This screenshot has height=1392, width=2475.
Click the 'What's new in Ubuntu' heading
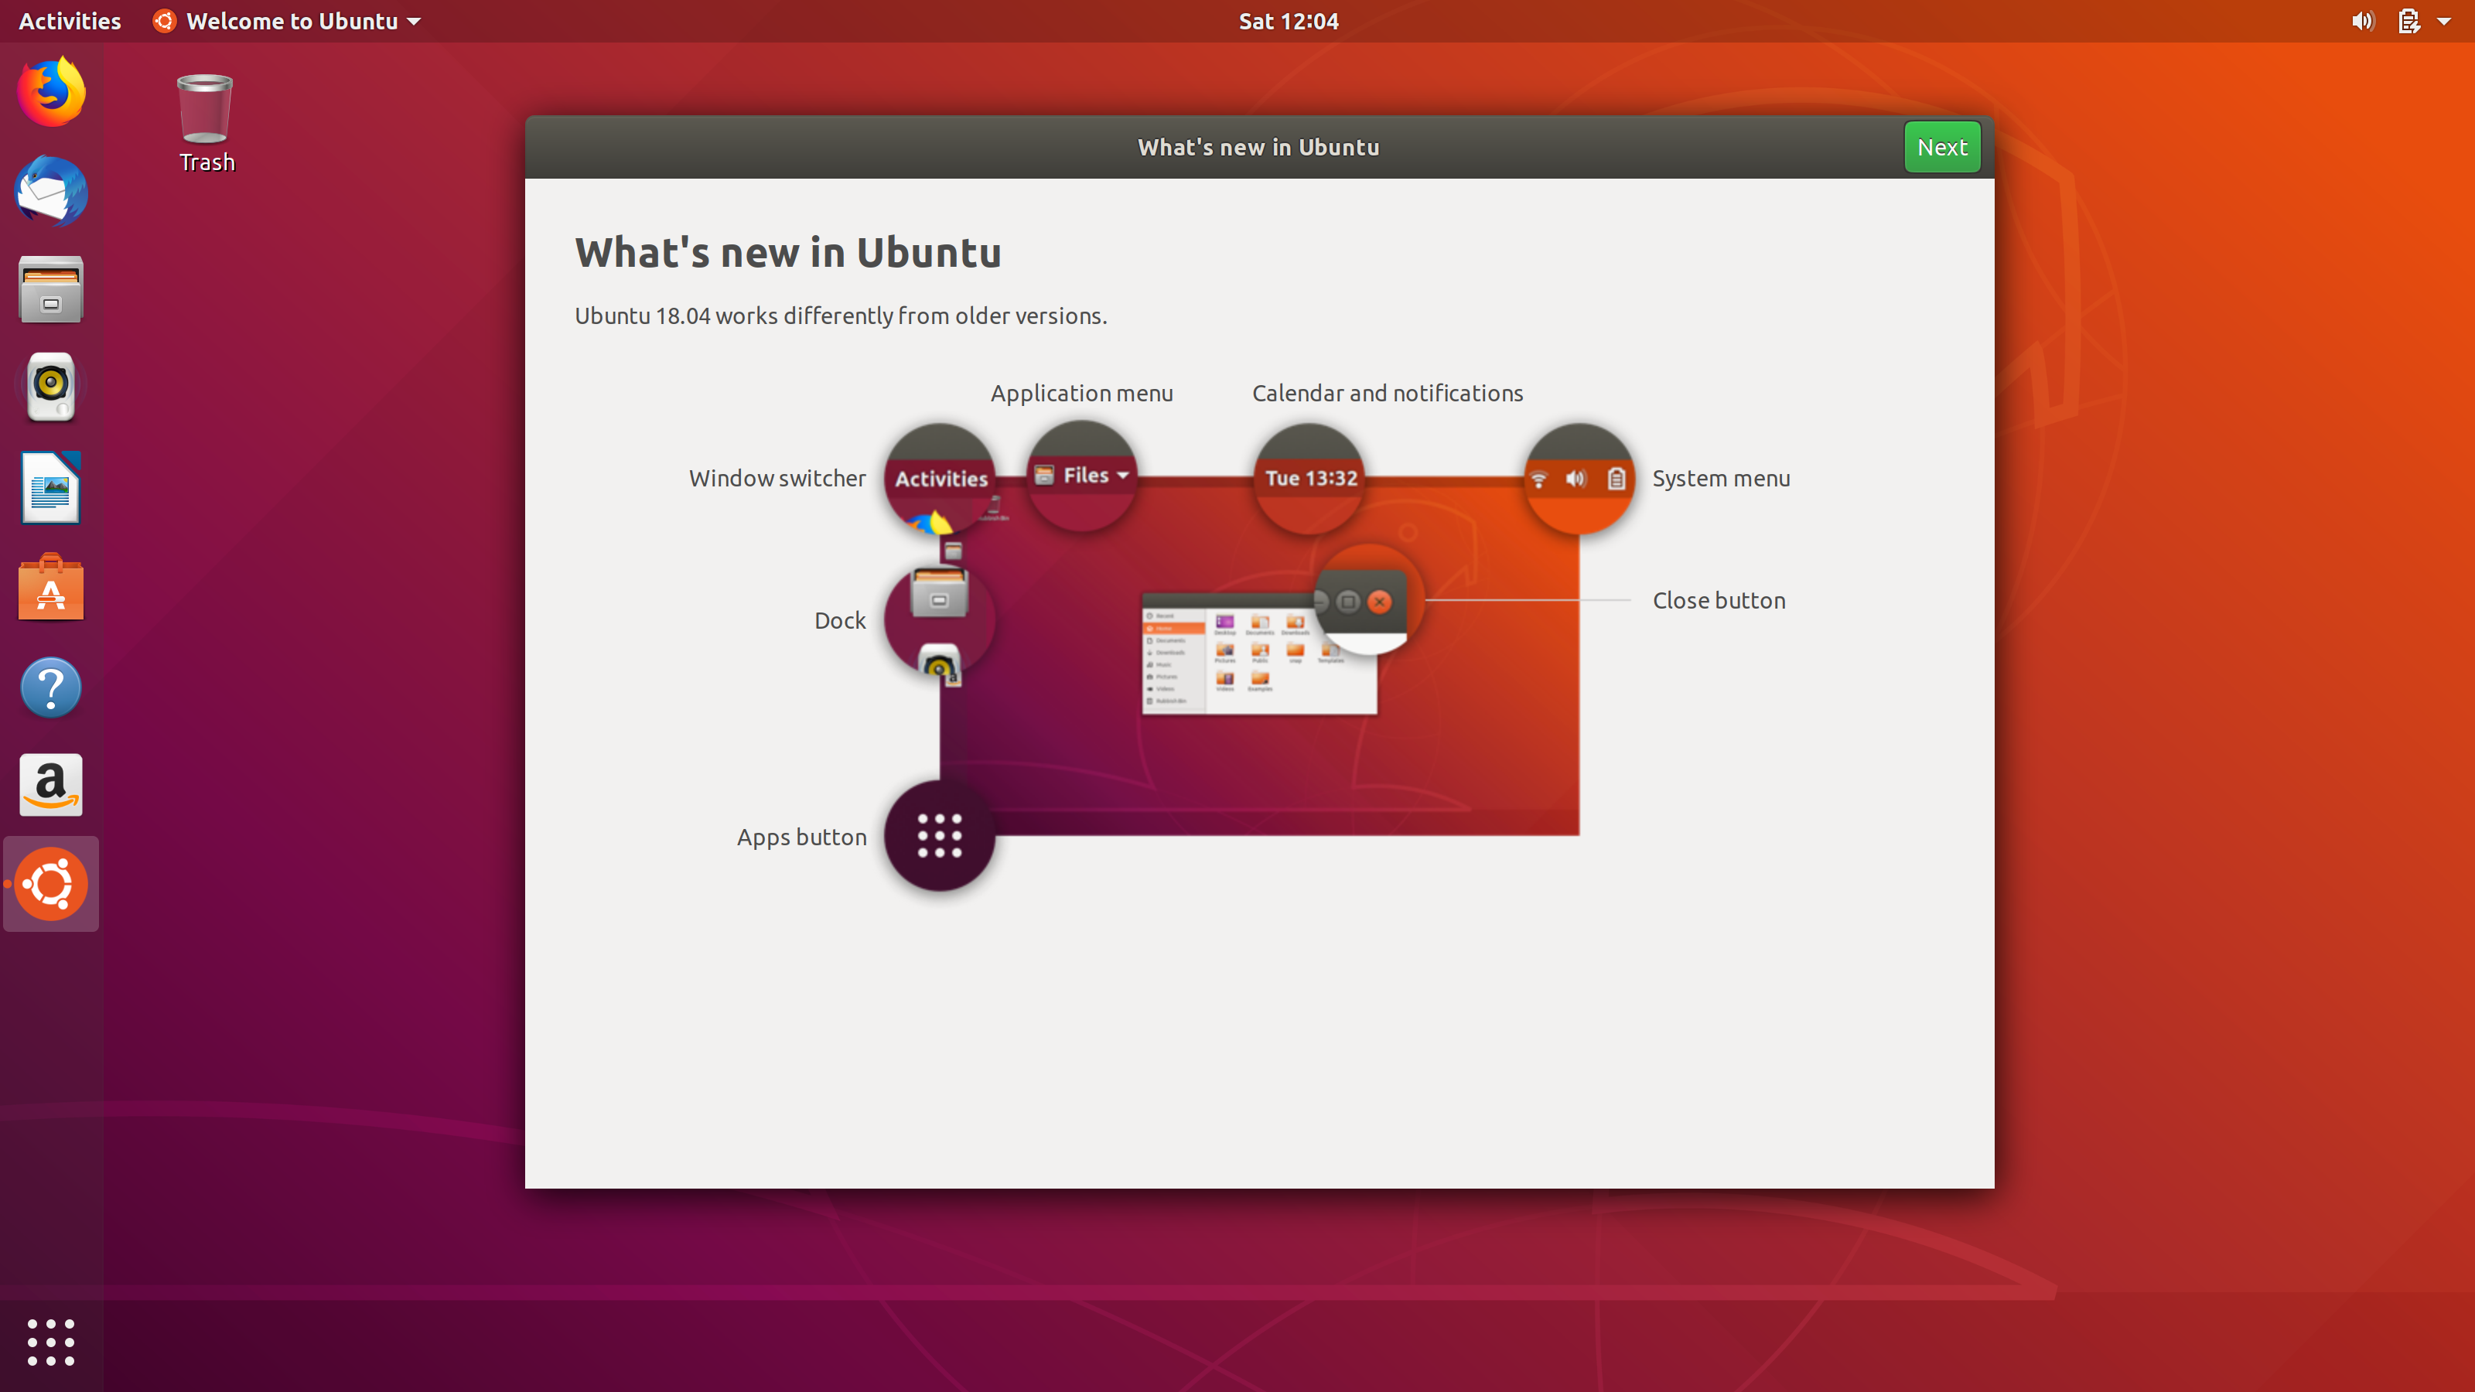click(x=788, y=253)
